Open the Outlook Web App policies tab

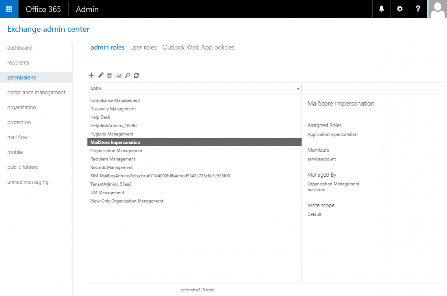click(x=198, y=47)
